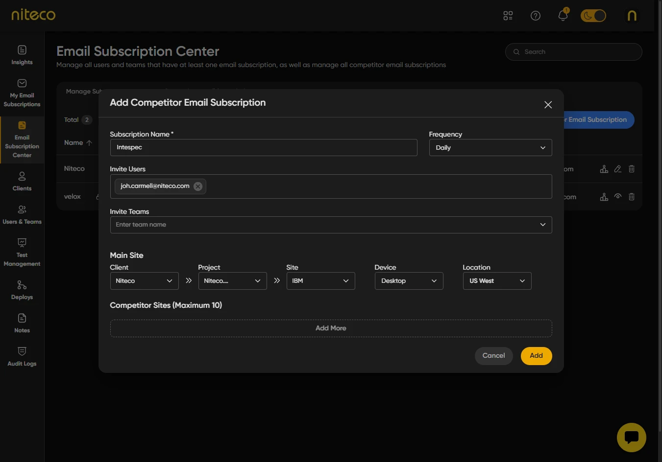
Task: Click the edit pencil icon in Niteco row
Action: point(618,169)
